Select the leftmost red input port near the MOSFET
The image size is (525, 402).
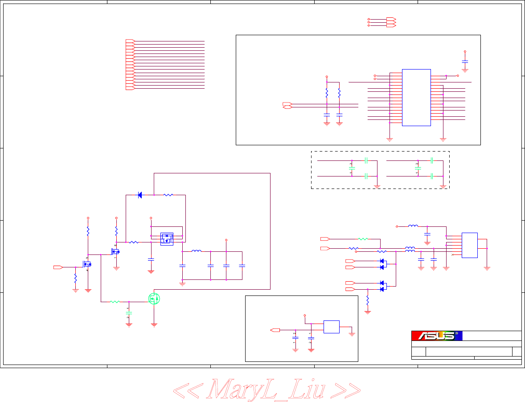click(58, 267)
